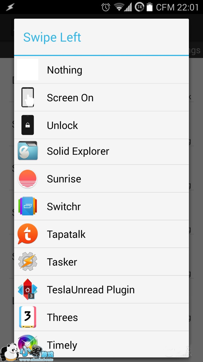The height and width of the screenshot is (362, 203).
Task: Select the Nothing option
Action: click(65, 70)
